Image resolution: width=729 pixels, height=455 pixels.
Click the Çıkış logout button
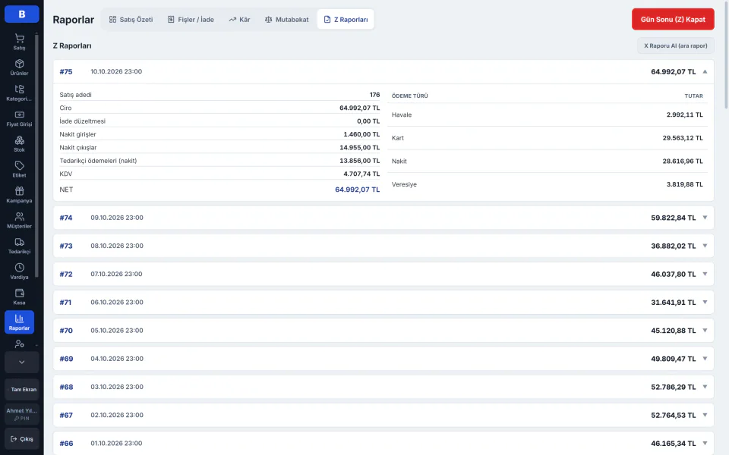point(22,439)
